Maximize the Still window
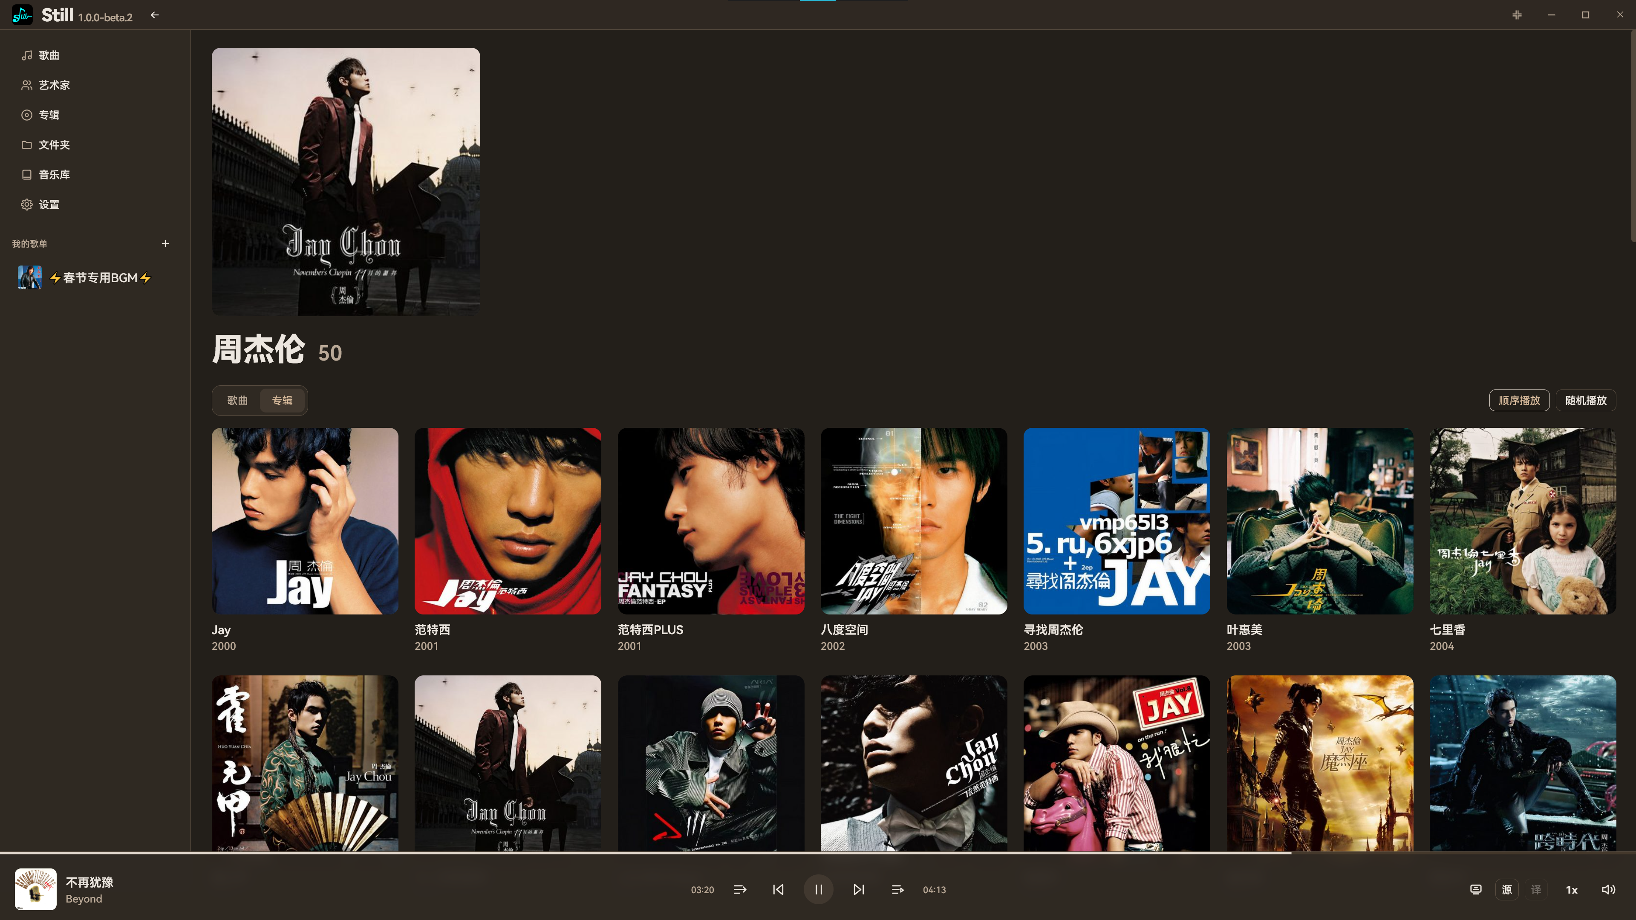 [x=1585, y=14]
